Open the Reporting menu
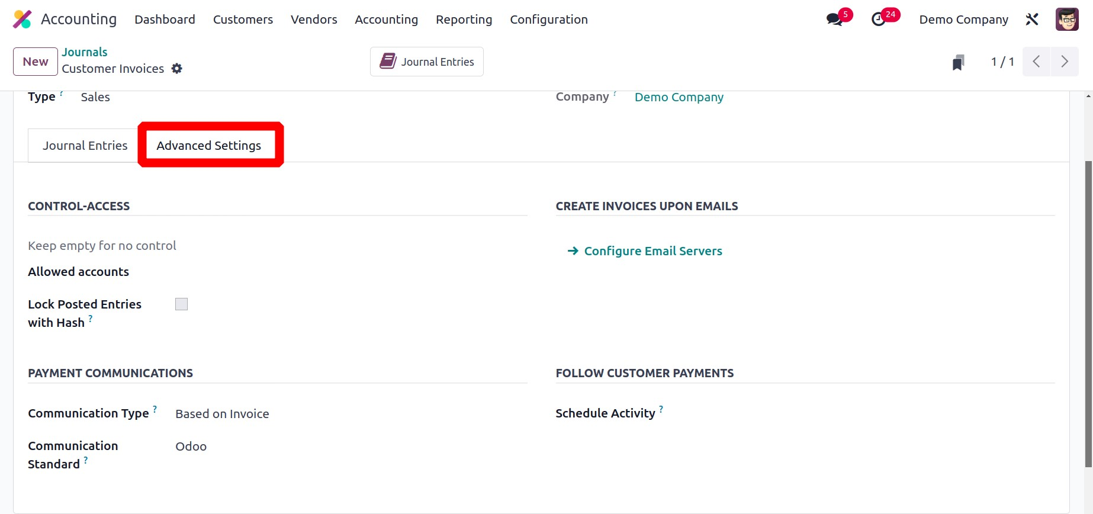The width and height of the screenshot is (1093, 514). (464, 20)
